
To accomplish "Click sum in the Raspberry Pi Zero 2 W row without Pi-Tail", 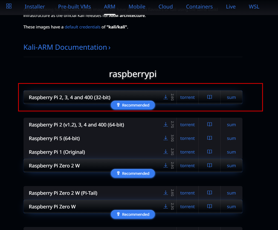I will point(231,166).
